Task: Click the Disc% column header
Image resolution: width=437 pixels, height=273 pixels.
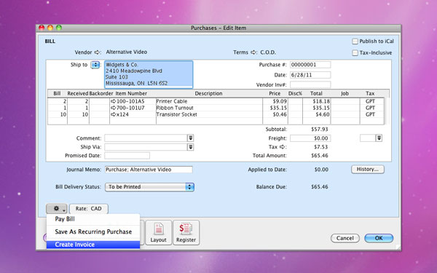Action: tap(295, 94)
